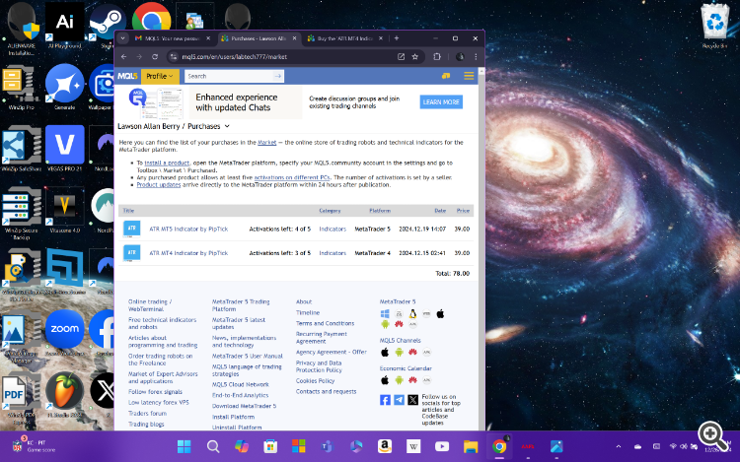Open the Recycle Bin desktop icon
This screenshot has height=462, width=740.
click(714, 26)
